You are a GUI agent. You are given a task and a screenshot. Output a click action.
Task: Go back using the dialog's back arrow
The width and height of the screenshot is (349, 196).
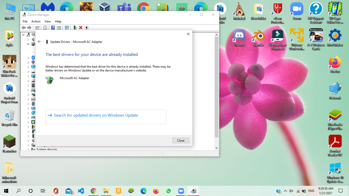coord(39,42)
